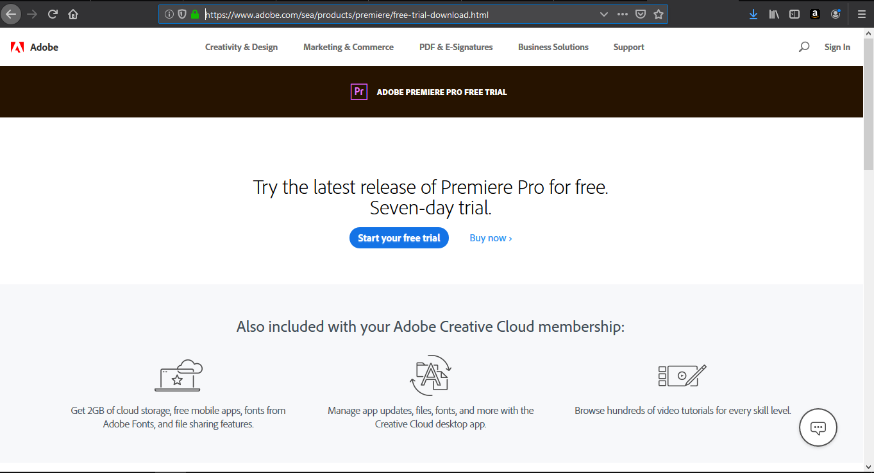Bookmark this page with the star icon
Viewport: 874px width, 473px height.
point(659,14)
